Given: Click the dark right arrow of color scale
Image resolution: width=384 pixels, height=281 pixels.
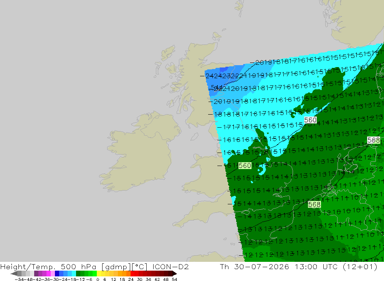Looking at the screenshot, I should tap(174, 273).
